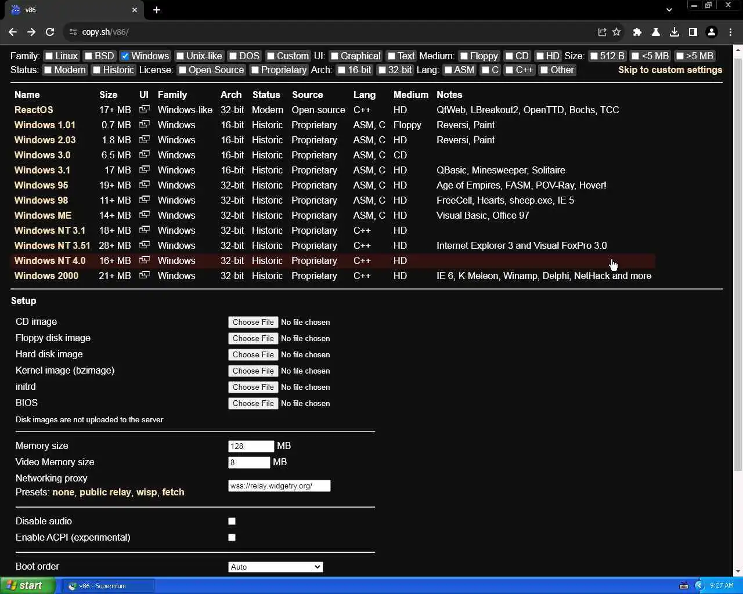Enable the BSD family filter
The image size is (743, 594).
pos(88,56)
